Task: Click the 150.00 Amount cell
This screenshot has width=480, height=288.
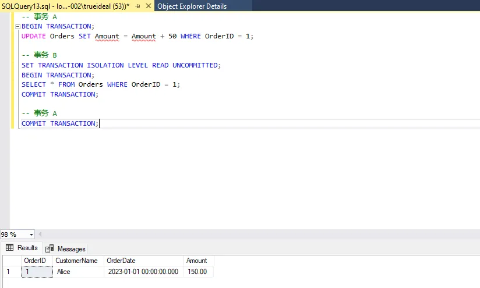Action: coord(197,272)
